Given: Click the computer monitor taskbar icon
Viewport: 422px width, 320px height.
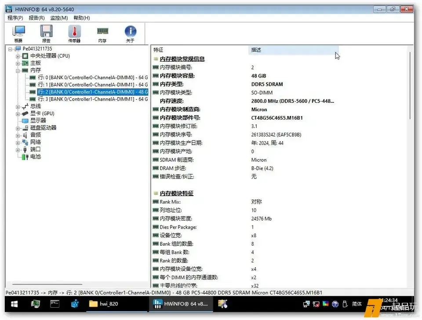Looking at the screenshot, I should click(36, 304).
